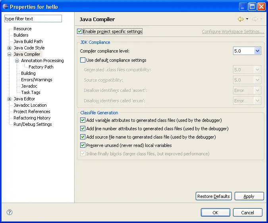268x223 pixels.
Task: Collapse the Java Compiler tree node
Action: click(10, 54)
